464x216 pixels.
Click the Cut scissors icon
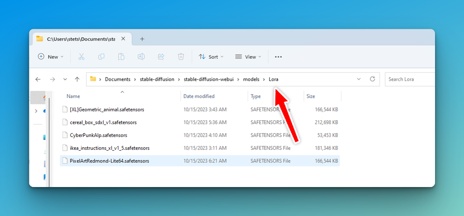(82, 57)
